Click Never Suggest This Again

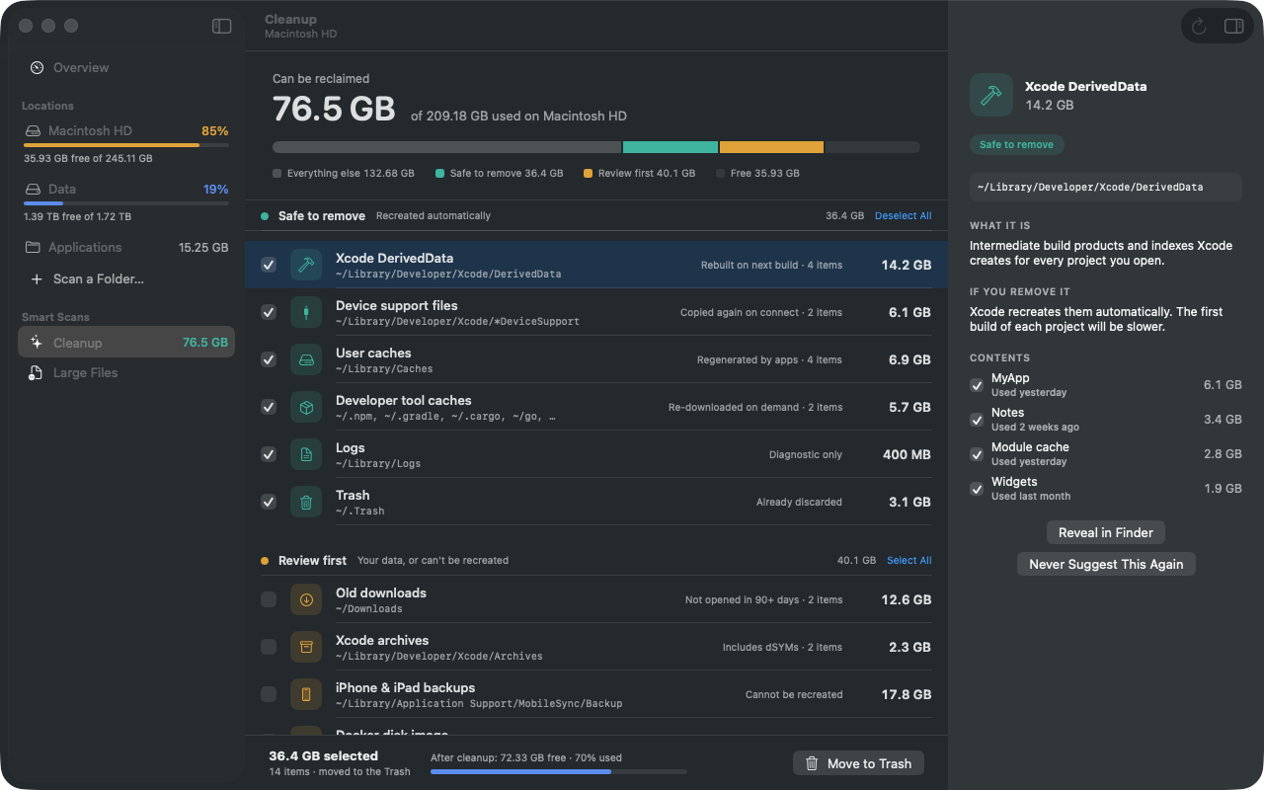point(1106,564)
